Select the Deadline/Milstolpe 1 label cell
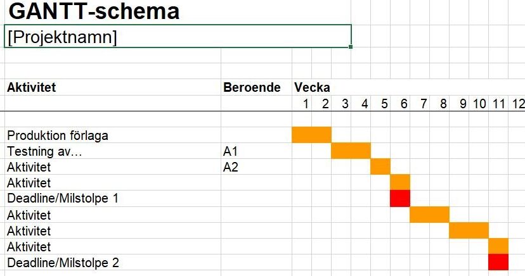 coord(112,199)
